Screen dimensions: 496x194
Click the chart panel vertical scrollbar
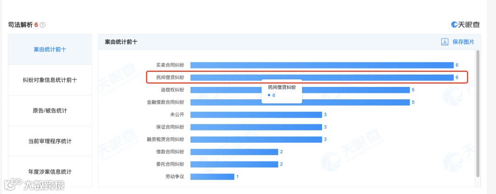478,113
